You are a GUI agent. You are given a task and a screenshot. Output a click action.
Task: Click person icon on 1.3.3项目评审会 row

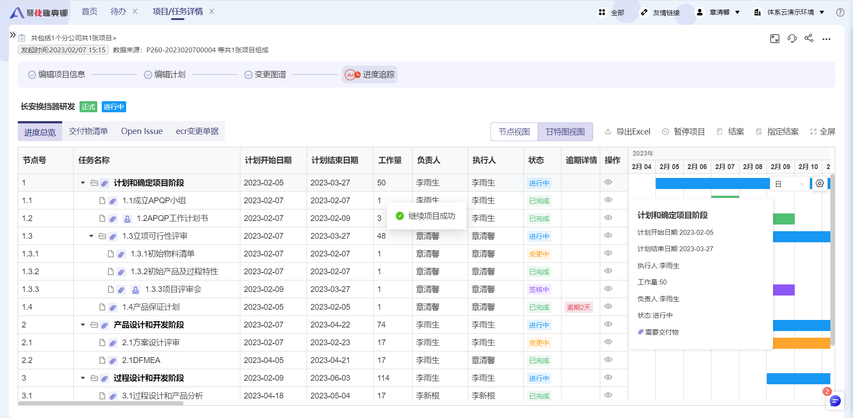[136, 290]
